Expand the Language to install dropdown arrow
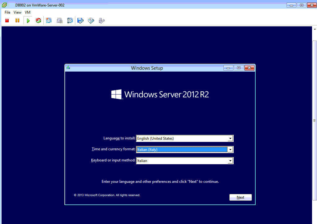Viewport: 317px width, 224px height. (x=230, y=138)
